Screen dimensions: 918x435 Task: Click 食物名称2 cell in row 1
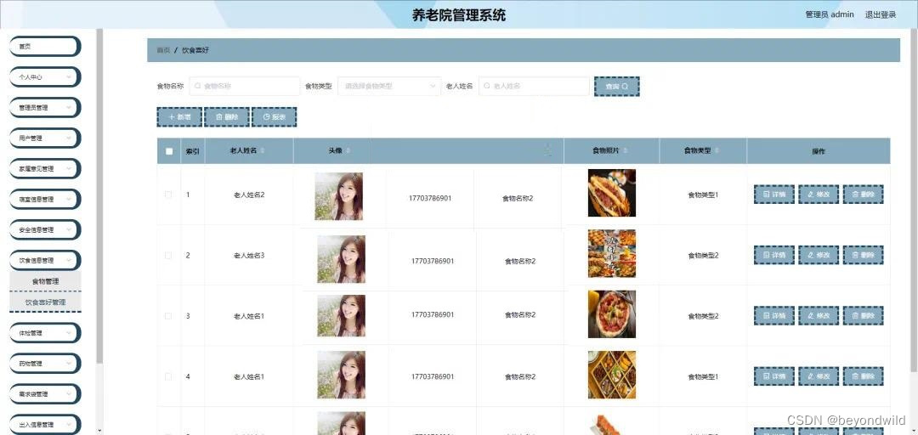518,198
